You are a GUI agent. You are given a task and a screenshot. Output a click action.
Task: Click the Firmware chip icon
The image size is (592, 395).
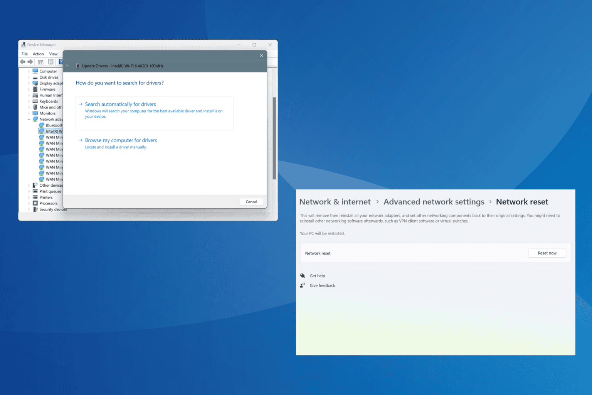35,89
